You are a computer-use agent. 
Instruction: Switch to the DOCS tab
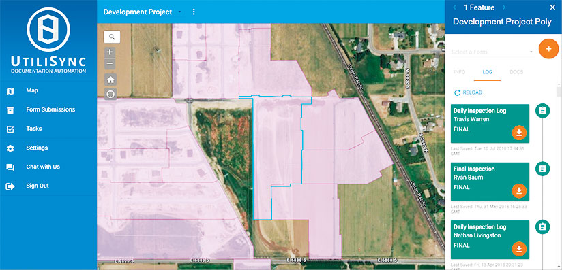(516, 72)
